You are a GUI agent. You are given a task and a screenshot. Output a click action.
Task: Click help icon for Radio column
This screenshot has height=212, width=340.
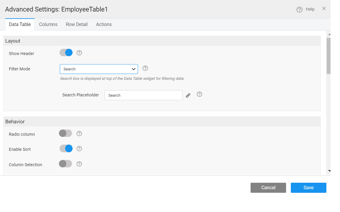click(79, 134)
